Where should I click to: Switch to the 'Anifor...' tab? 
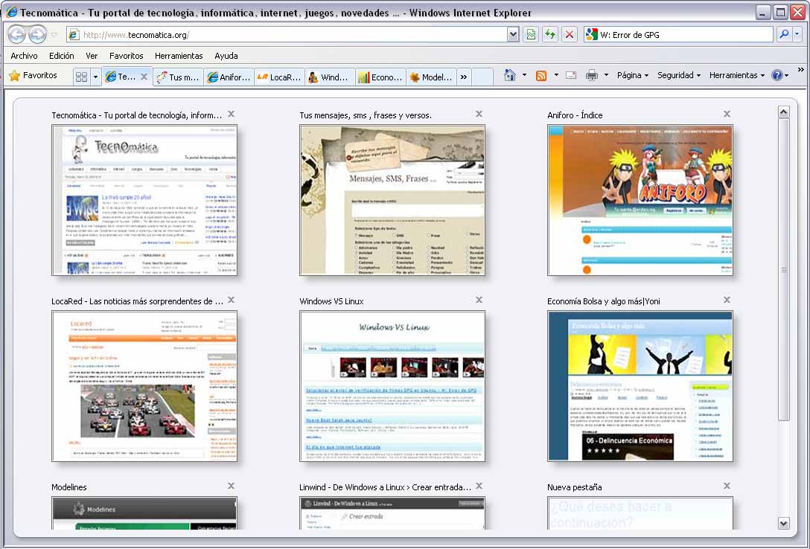pos(229,77)
